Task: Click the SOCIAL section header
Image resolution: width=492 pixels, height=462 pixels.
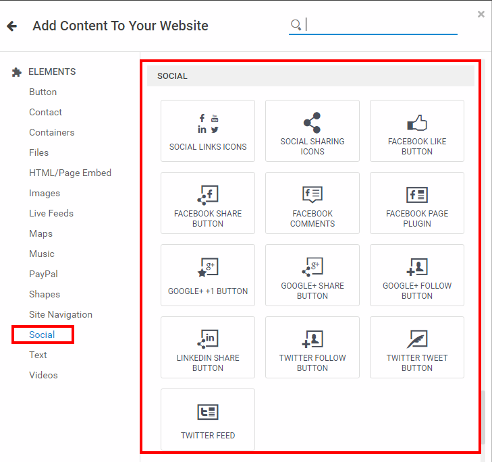Action: 310,76
